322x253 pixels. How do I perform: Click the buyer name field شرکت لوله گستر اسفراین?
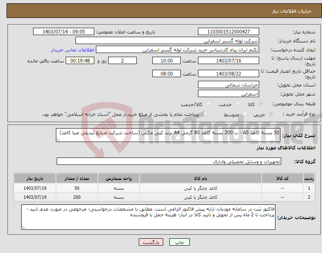pyautogui.click(x=167, y=41)
